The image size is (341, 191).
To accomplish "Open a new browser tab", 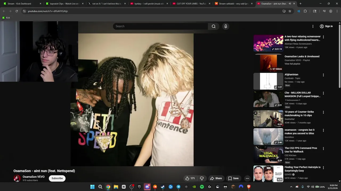I will pyautogui.click(x=300, y=4).
